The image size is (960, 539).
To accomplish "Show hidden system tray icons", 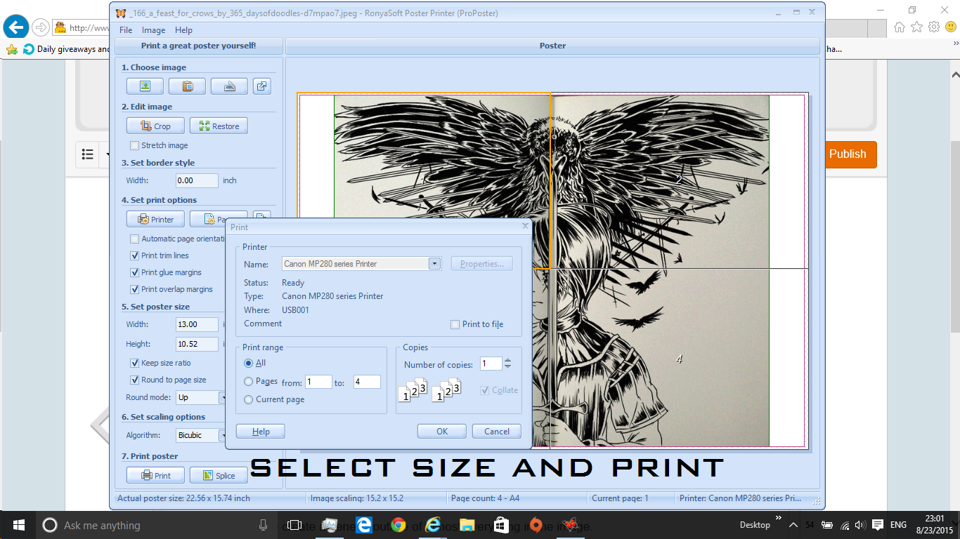I will click(793, 525).
